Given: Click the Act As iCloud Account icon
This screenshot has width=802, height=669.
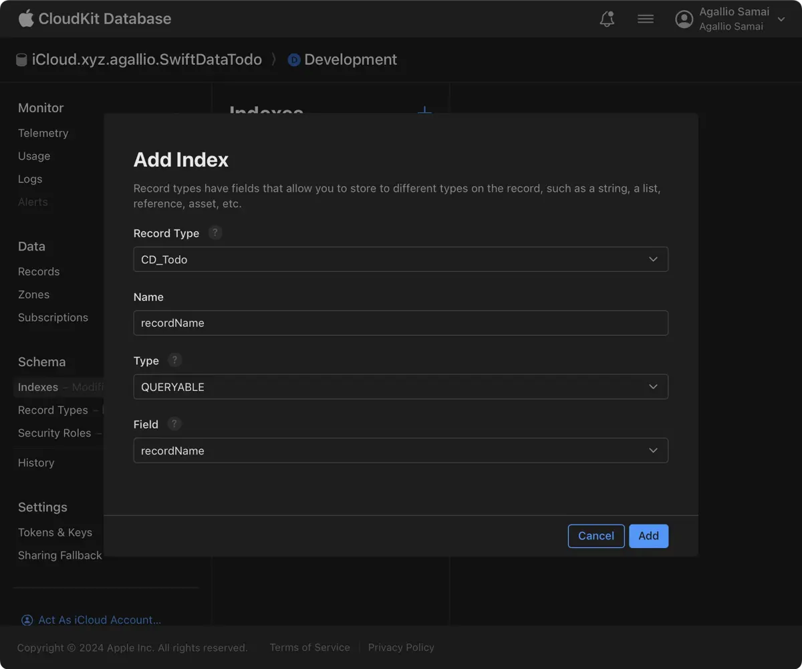Looking at the screenshot, I should [x=27, y=620].
